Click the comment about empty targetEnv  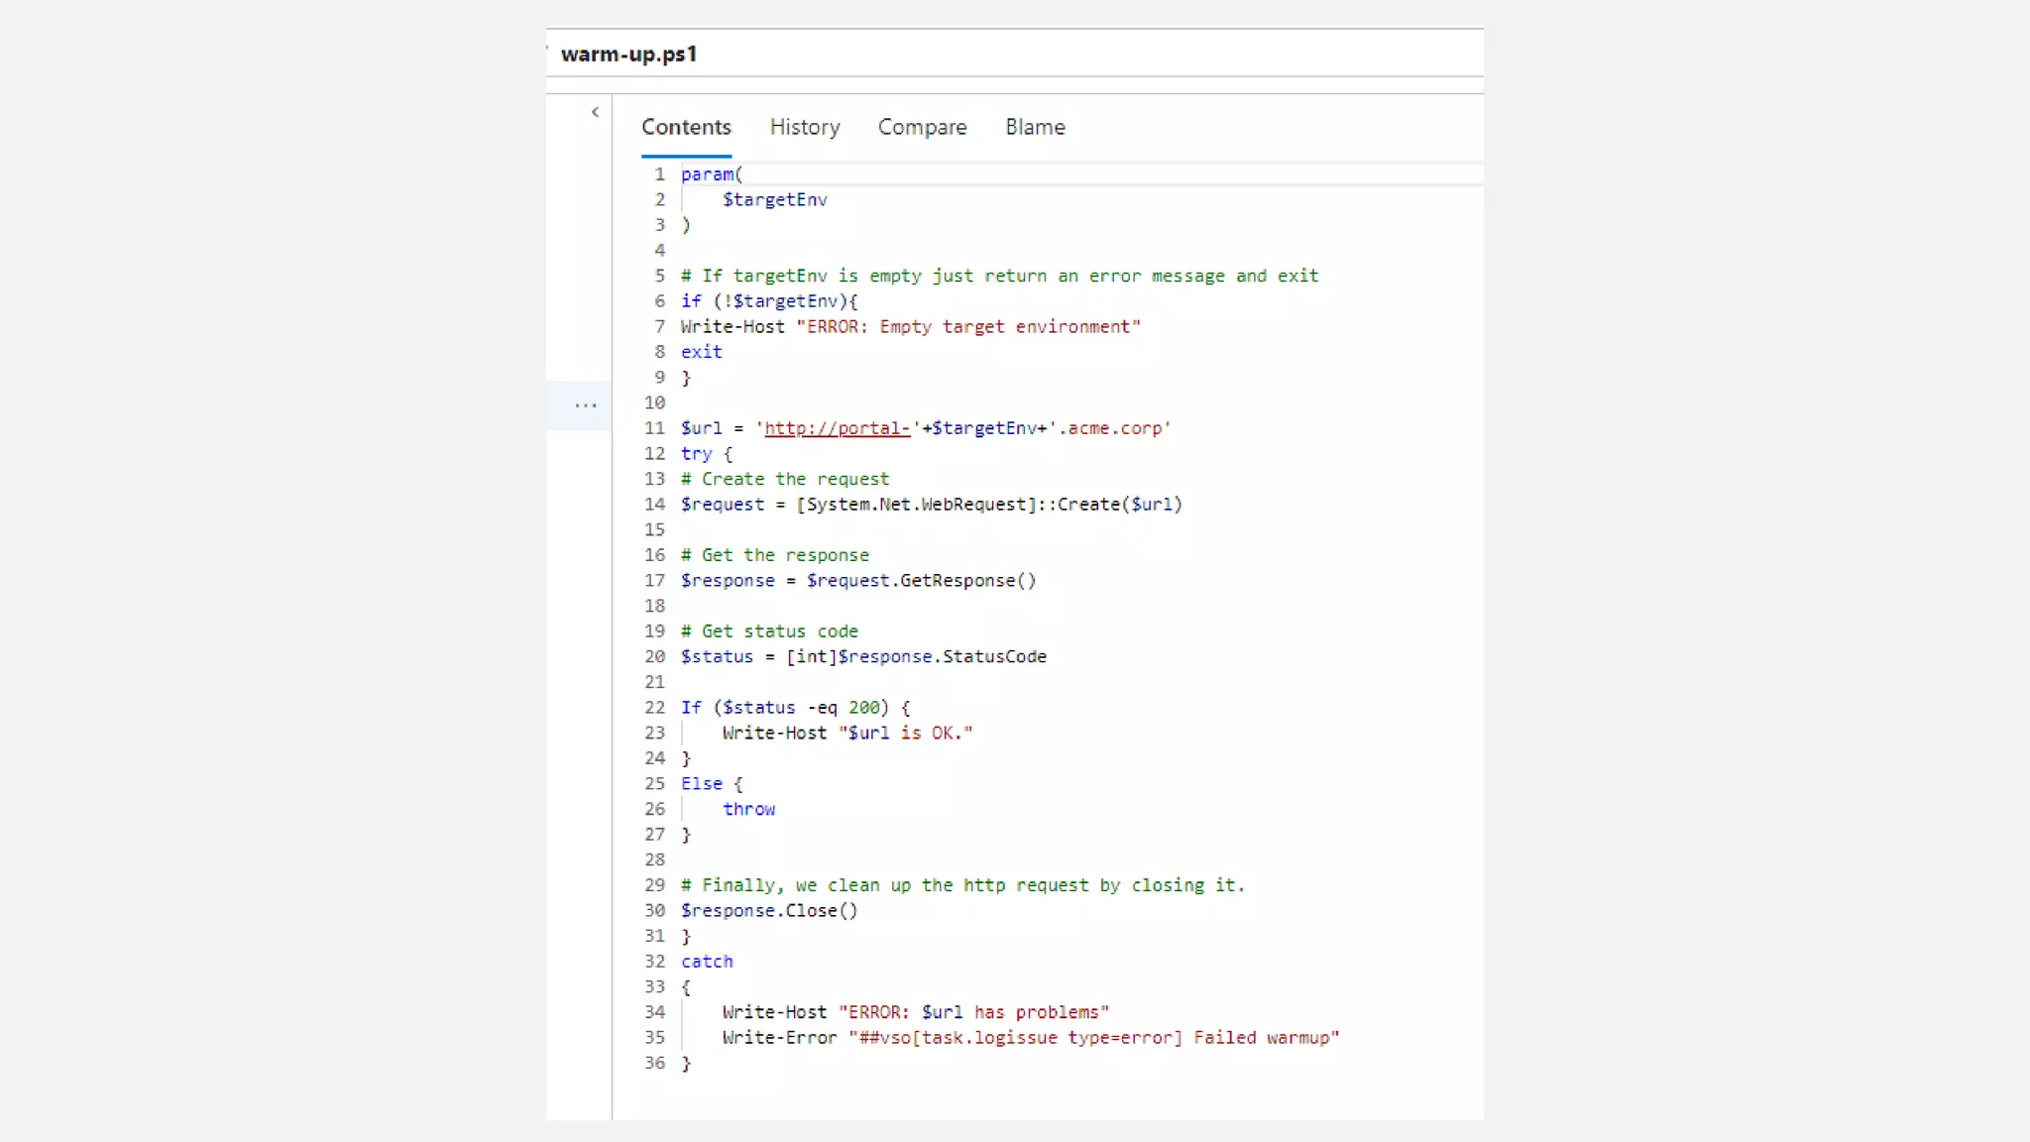click(x=999, y=276)
